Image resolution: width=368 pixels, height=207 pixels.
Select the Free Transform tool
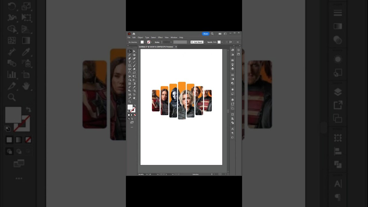click(x=134, y=76)
